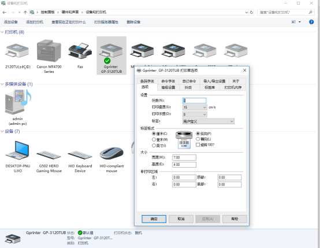The width and height of the screenshot is (320, 248).
Task: Click the 顶部 top margin field
Action: [x=229, y=177]
